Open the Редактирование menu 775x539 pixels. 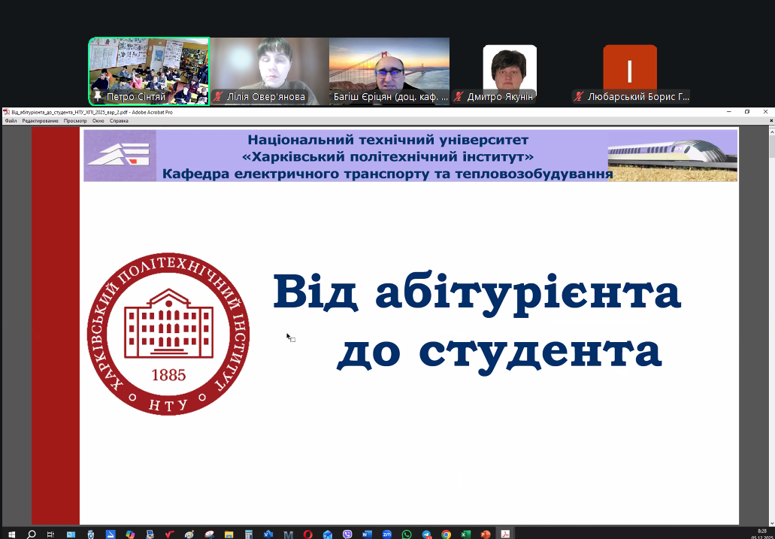click(x=40, y=120)
